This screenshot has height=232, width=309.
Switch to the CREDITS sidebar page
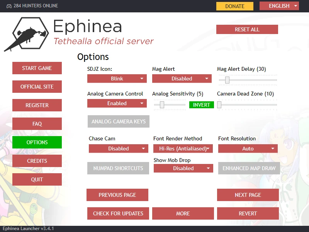point(37,161)
